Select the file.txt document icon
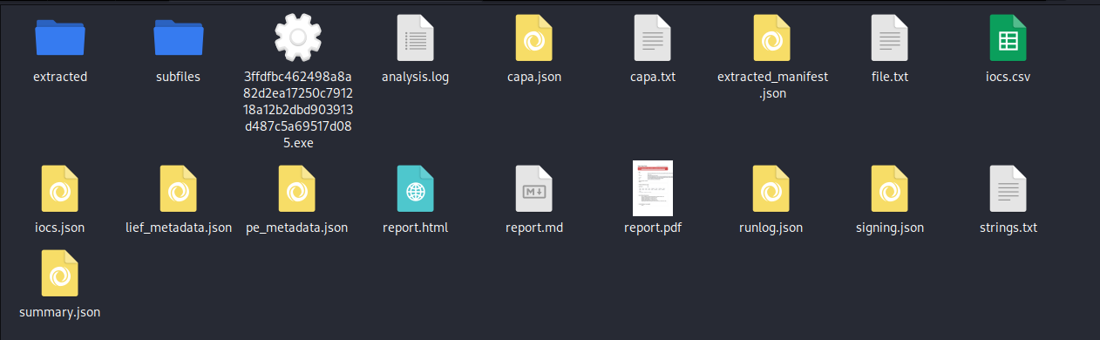 [x=890, y=37]
